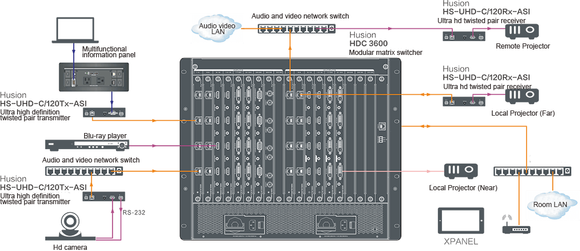Click the laptop computer icon
580x251 pixels.
pos(74,30)
